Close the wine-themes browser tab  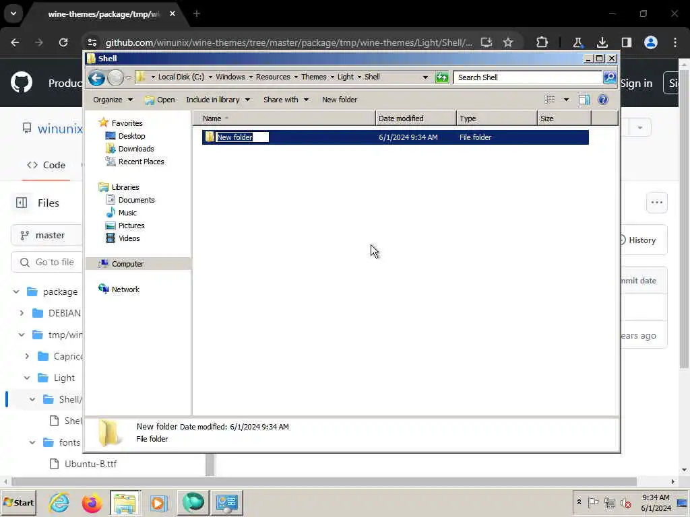pyautogui.click(x=172, y=13)
